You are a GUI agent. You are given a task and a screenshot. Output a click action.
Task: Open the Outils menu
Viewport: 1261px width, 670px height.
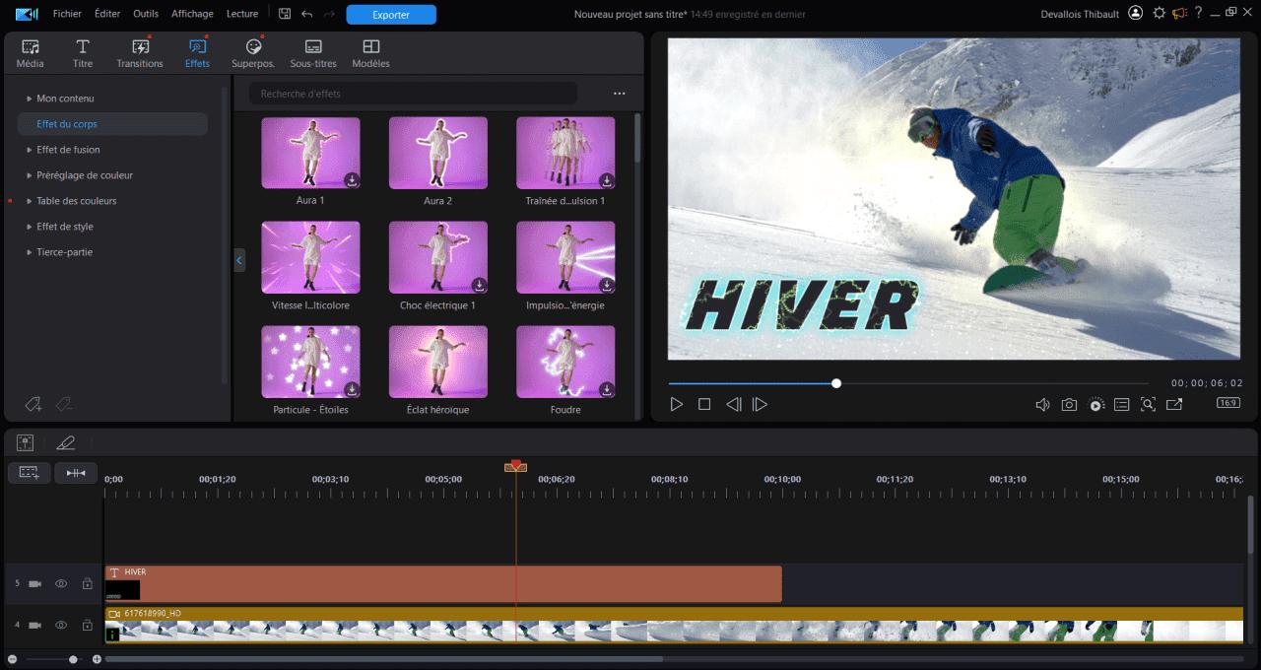[146, 14]
